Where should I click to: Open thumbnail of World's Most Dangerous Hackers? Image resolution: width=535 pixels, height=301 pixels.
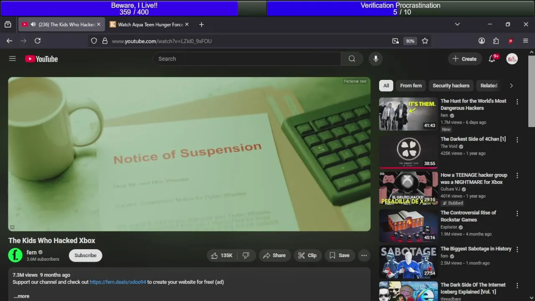tap(408, 114)
